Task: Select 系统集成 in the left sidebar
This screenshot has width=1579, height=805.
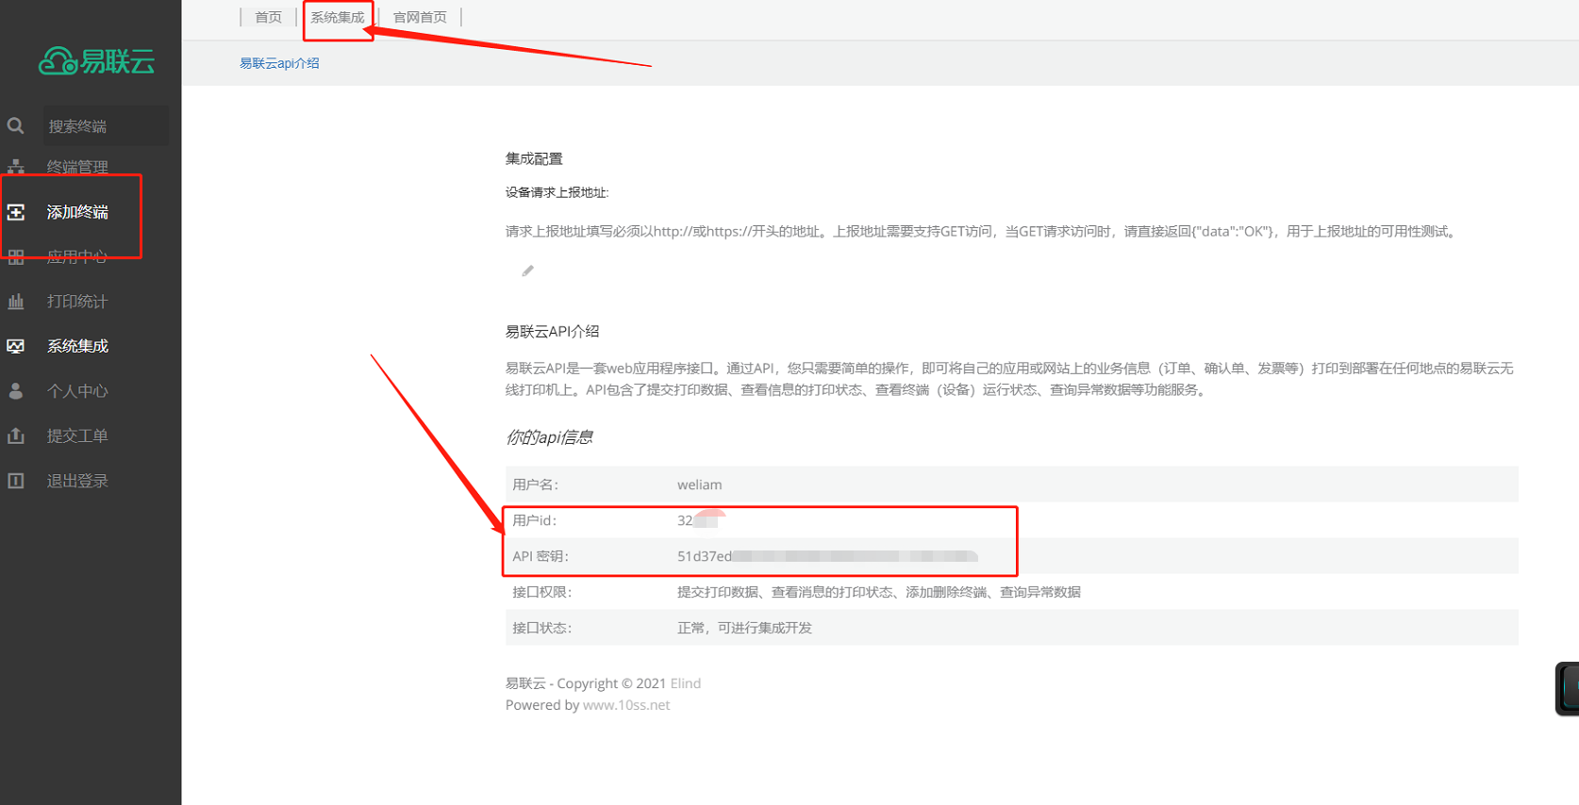Action: [x=77, y=346]
